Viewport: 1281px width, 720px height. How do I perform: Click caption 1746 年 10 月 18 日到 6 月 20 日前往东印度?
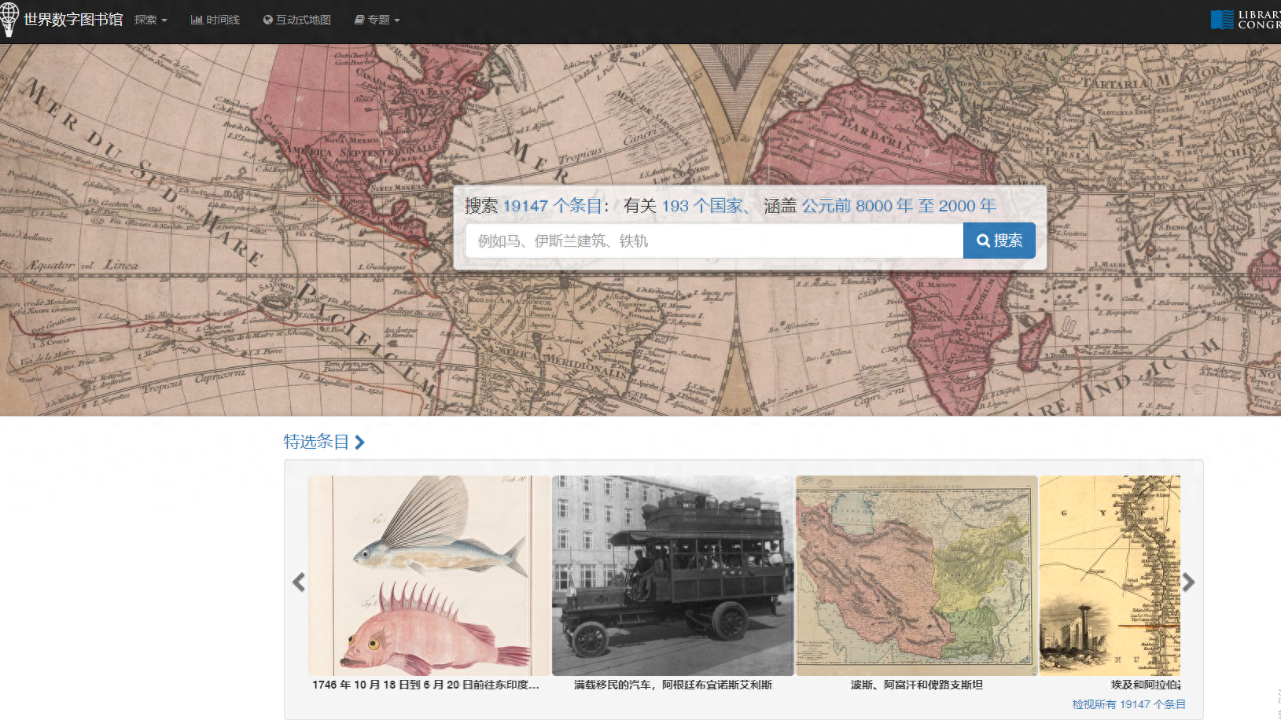point(425,685)
